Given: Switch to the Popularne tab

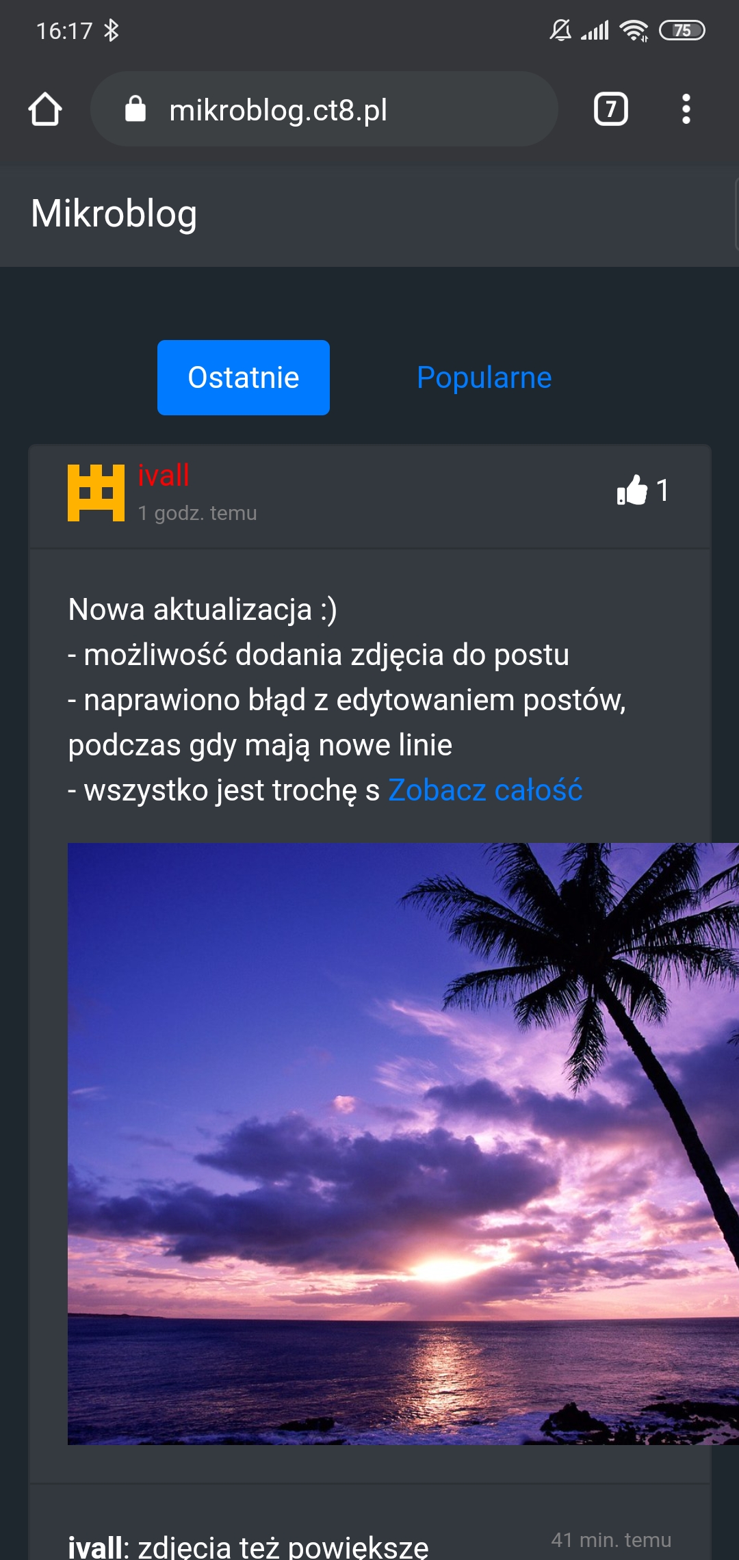Looking at the screenshot, I should (484, 378).
